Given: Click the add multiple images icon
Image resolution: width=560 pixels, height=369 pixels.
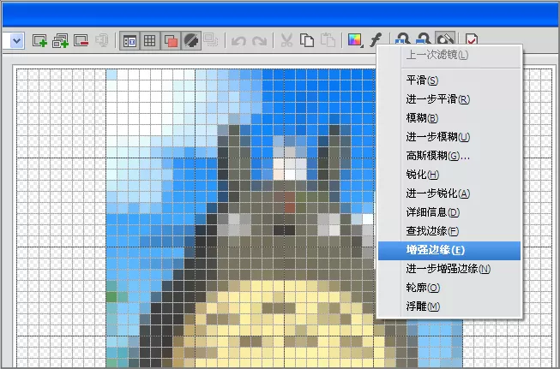Looking at the screenshot, I should pyautogui.click(x=60, y=40).
